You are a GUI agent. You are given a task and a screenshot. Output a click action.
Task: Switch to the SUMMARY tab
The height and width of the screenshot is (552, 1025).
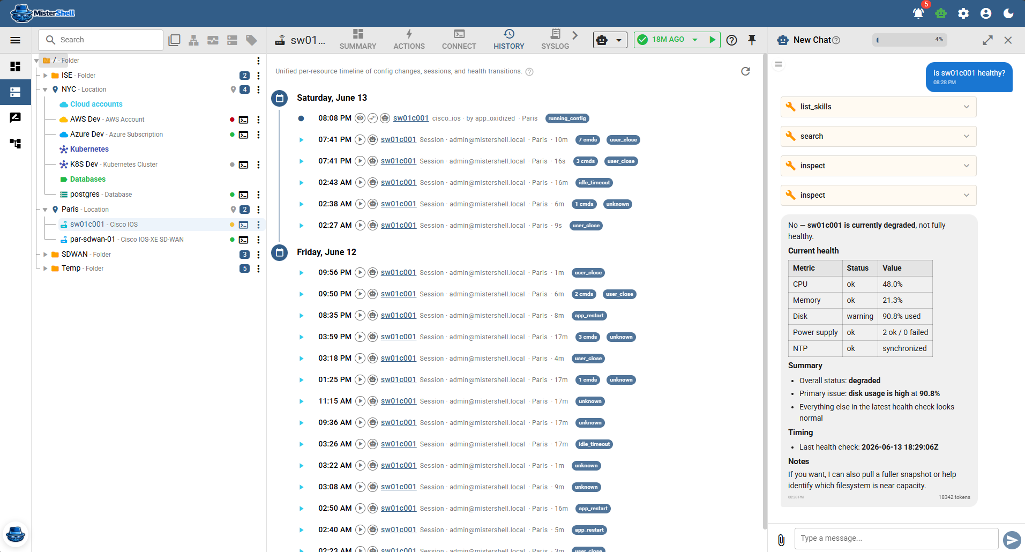(358, 40)
